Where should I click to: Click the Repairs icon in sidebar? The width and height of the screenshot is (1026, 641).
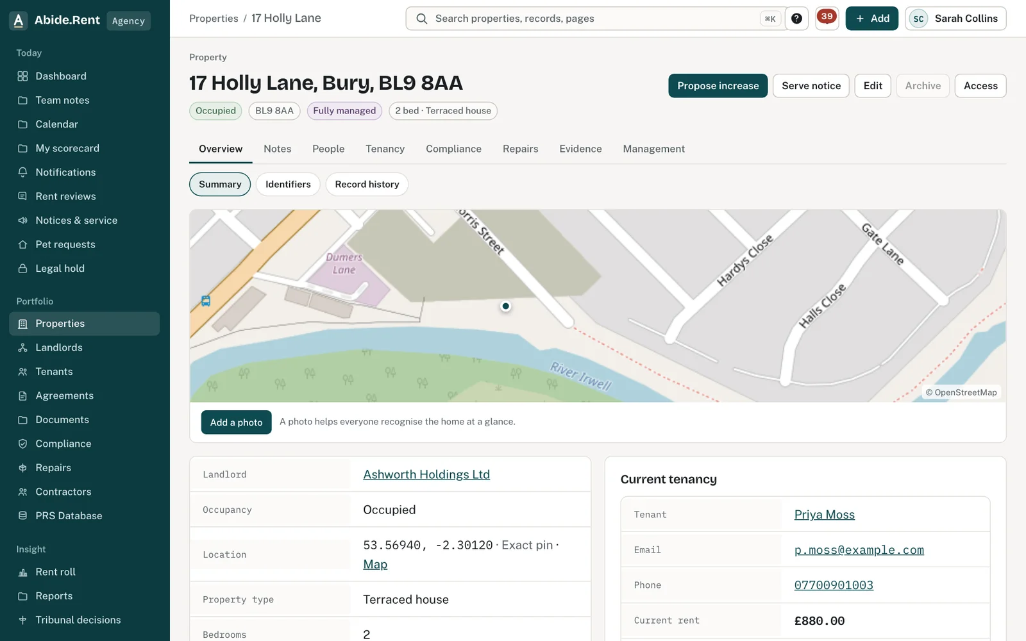[x=22, y=468]
